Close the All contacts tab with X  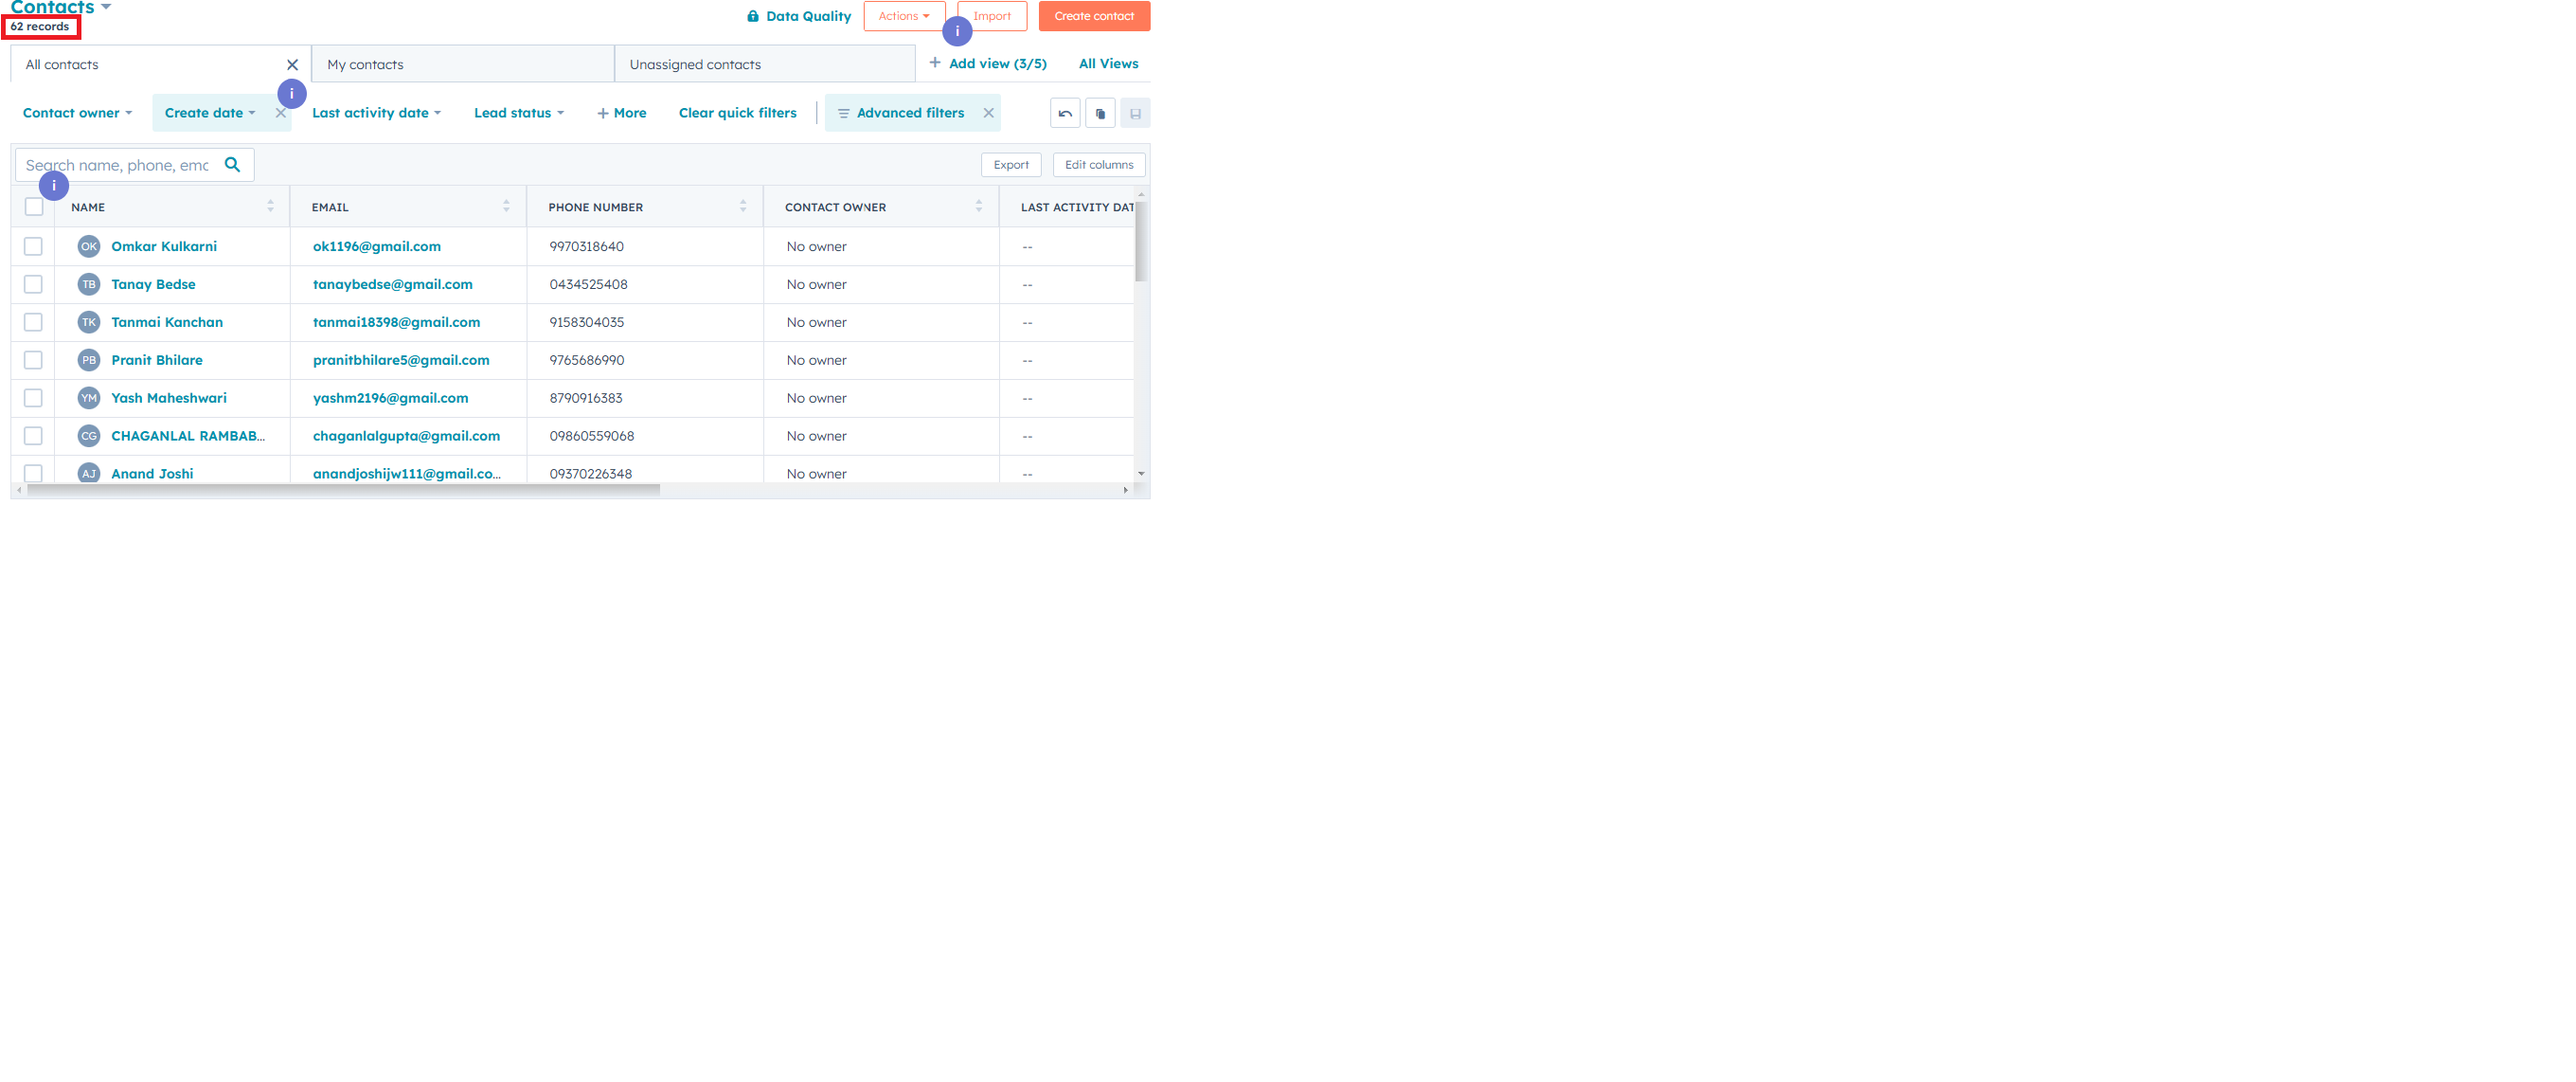pyautogui.click(x=292, y=65)
